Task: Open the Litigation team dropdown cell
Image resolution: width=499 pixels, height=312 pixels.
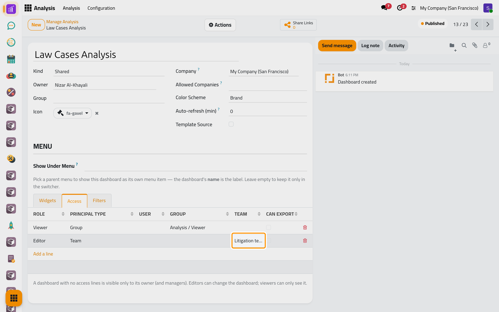Action: pos(248,241)
